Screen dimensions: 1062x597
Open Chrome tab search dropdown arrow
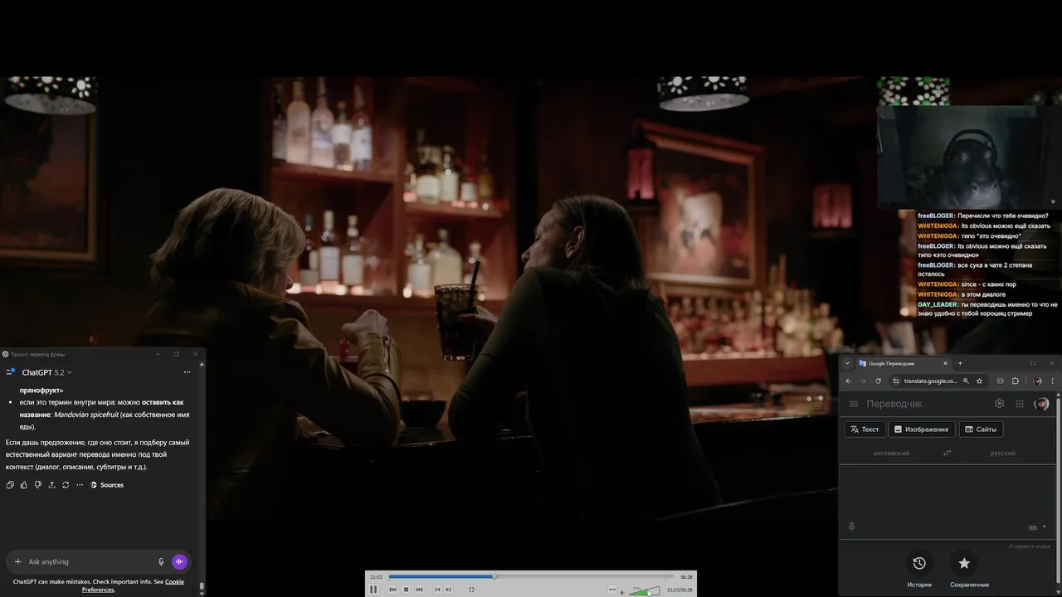(x=847, y=363)
